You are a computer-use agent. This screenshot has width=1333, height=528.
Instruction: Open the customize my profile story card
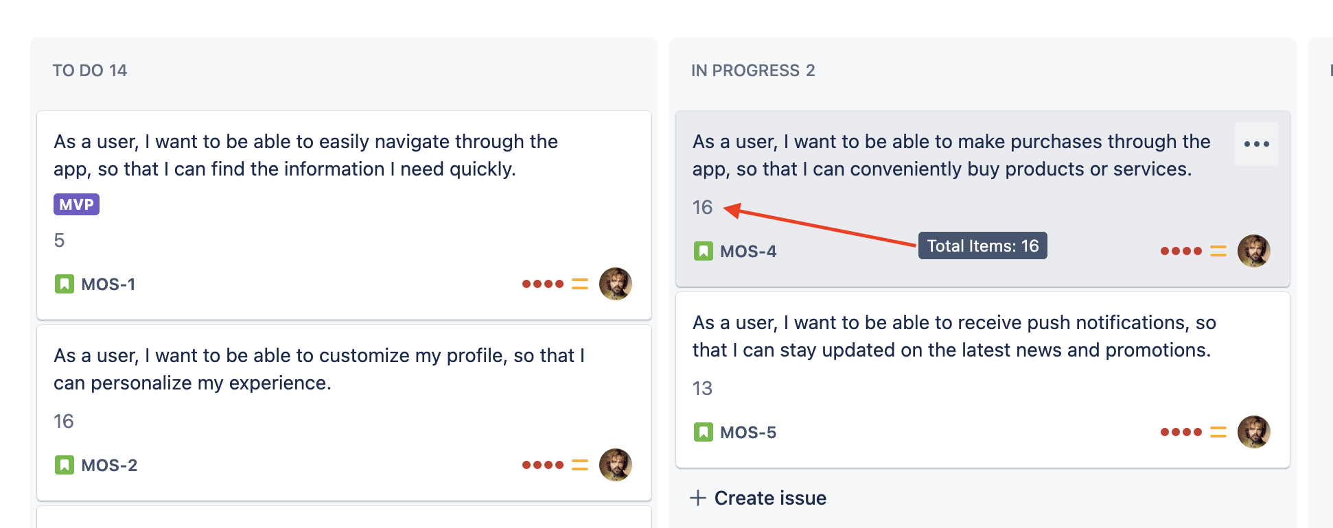pos(319,369)
